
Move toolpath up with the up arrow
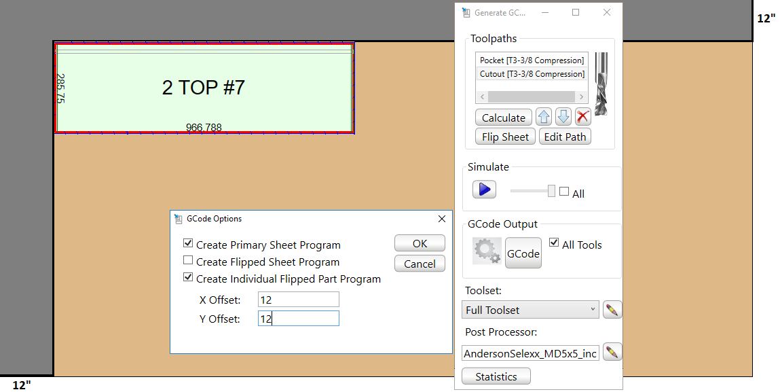[x=544, y=117]
